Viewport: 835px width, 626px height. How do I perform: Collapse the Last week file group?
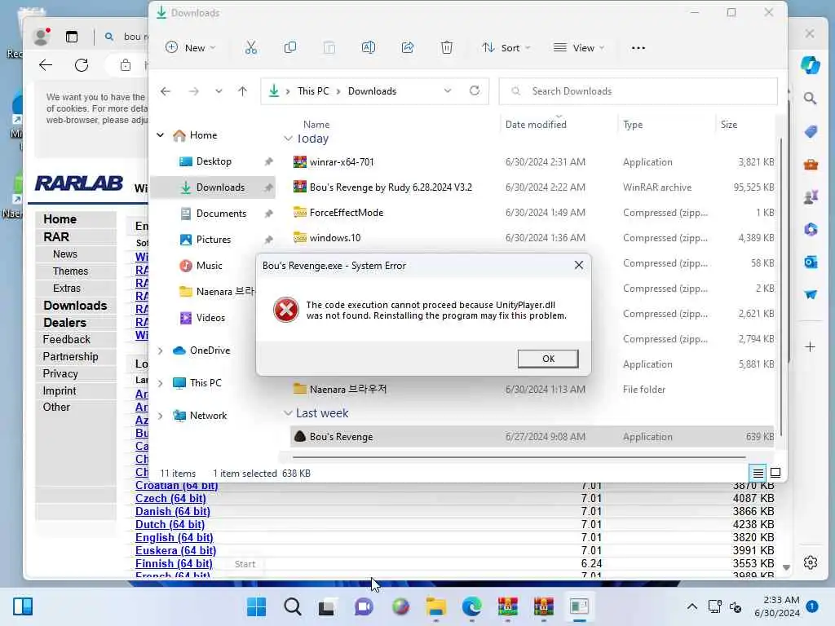(x=288, y=413)
